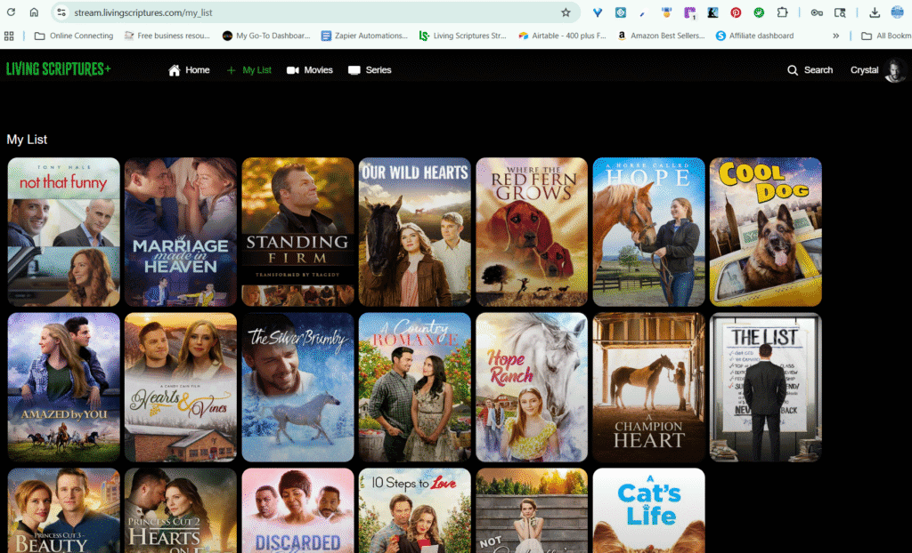Image resolution: width=912 pixels, height=553 pixels.
Task: Open the Chrome profile avatar
Action: (898, 12)
